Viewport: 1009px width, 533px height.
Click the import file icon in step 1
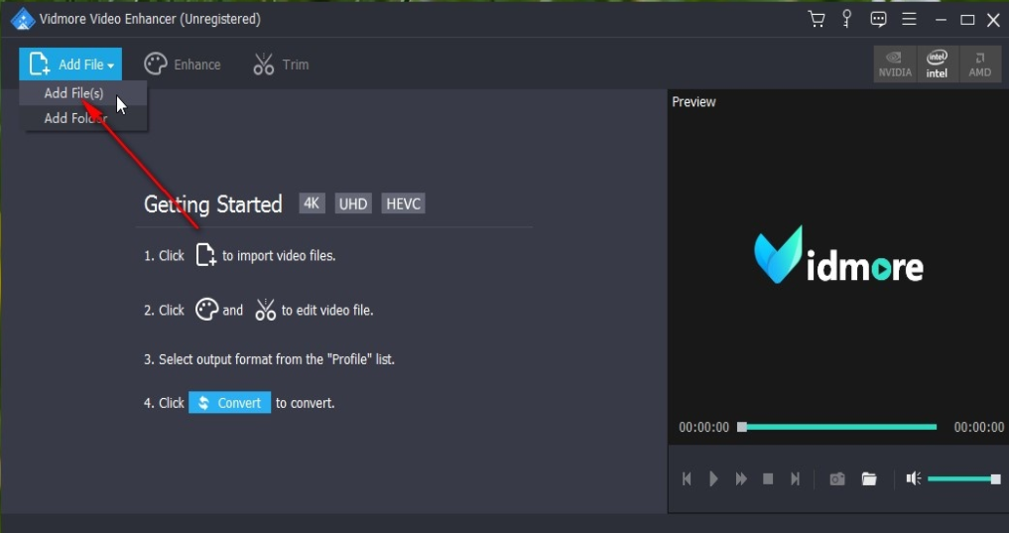pyautogui.click(x=205, y=255)
